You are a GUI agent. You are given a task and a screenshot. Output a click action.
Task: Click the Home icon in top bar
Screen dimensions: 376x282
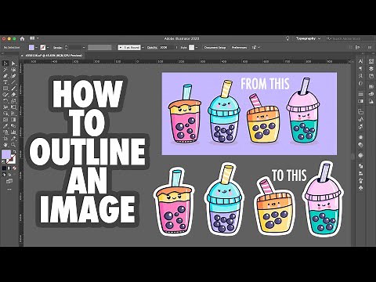[22, 38]
